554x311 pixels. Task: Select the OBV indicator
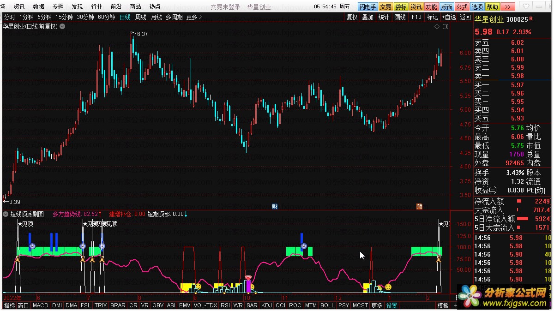[158, 305]
